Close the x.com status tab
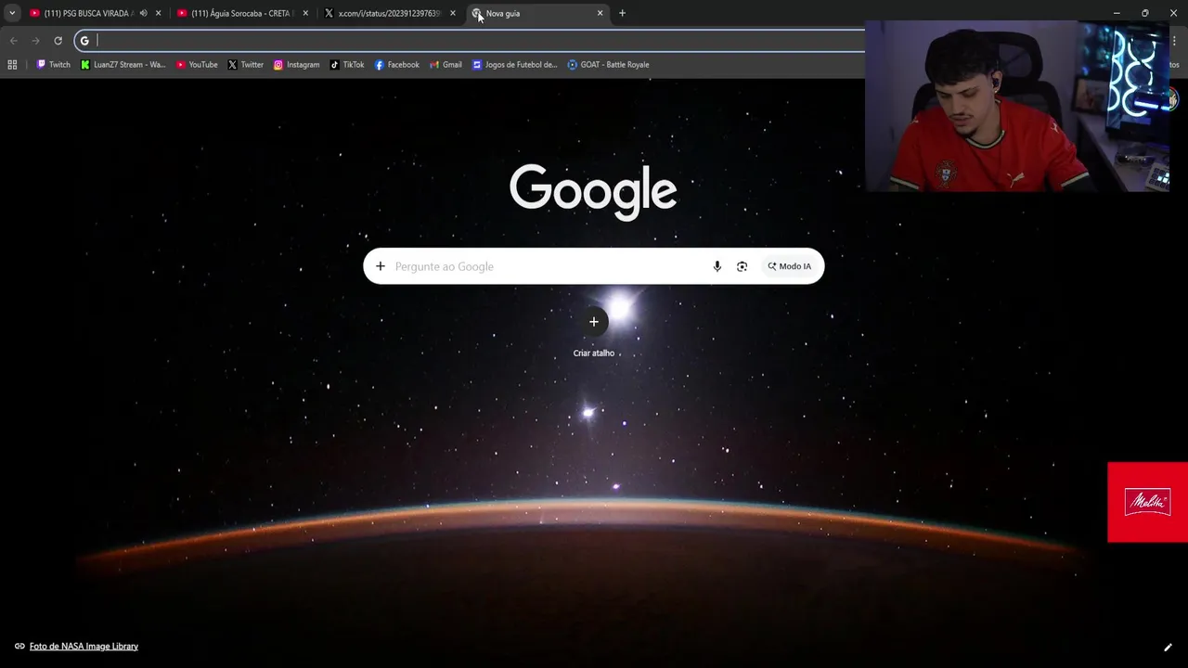Screen dimensions: 1188x668 tap(453, 13)
